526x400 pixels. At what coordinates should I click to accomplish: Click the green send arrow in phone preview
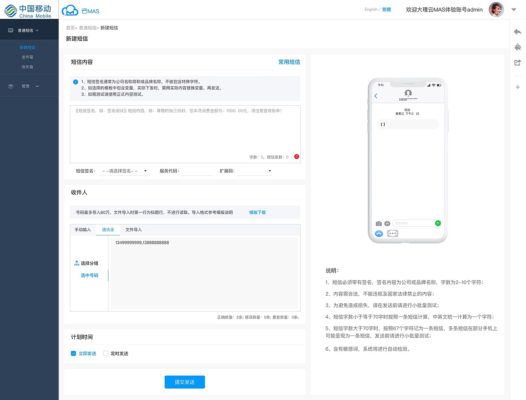(x=438, y=223)
